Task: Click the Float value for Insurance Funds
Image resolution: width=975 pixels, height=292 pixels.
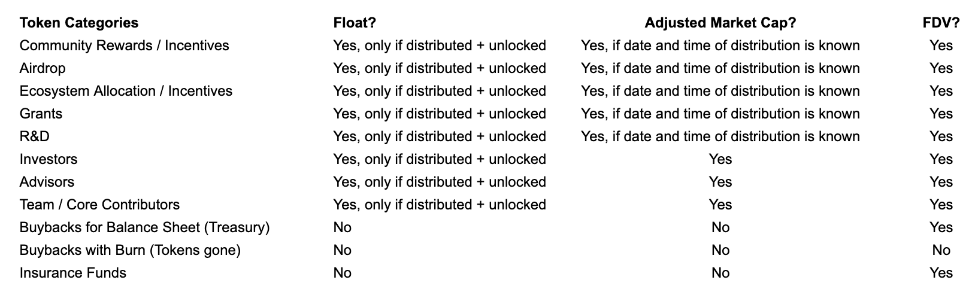Action: point(342,273)
